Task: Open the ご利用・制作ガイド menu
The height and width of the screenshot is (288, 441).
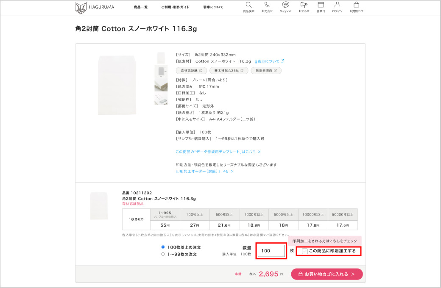Action: [x=175, y=7]
